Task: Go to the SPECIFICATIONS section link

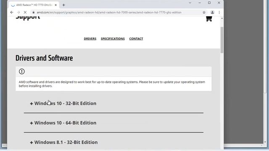Action: click(x=113, y=39)
